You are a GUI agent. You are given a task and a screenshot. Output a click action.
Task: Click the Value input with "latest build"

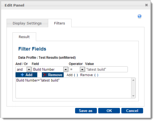pos(106,70)
